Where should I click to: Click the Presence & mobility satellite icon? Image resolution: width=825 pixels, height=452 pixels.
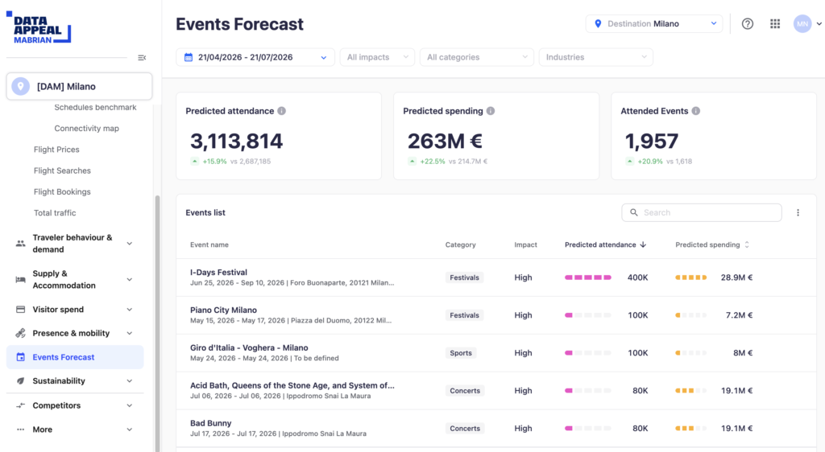coord(20,333)
